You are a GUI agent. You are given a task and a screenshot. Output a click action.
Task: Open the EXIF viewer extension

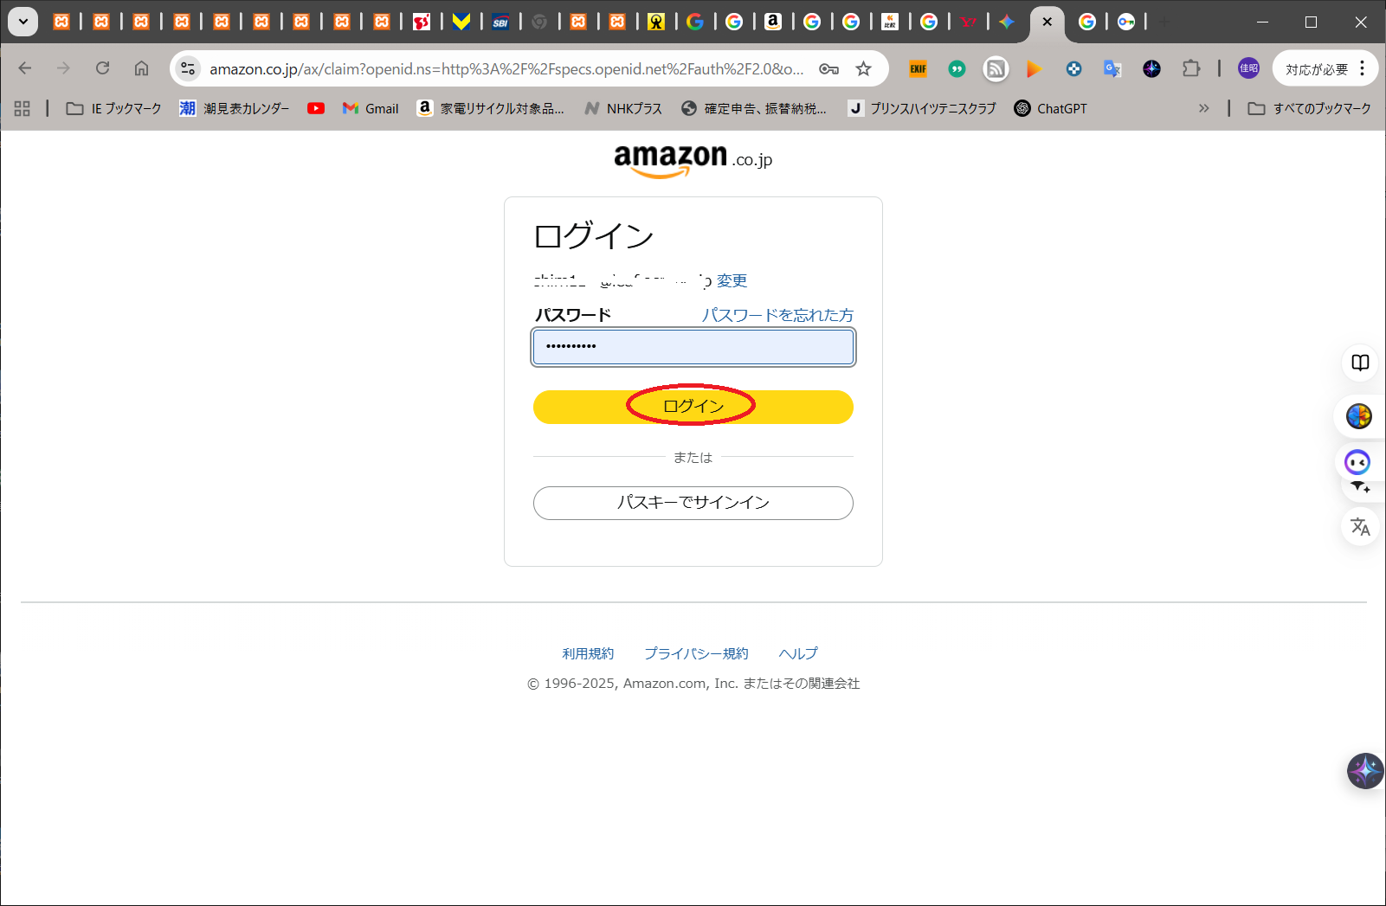click(918, 69)
